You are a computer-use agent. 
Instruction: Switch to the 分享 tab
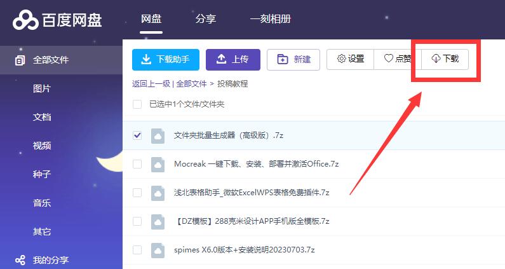[x=205, y=19]
